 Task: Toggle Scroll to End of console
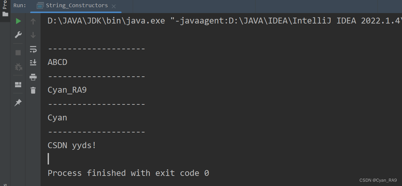tap(33, 62)
